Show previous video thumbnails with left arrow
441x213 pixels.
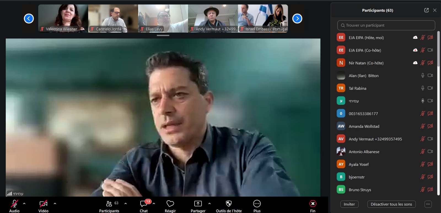[29, 19]
